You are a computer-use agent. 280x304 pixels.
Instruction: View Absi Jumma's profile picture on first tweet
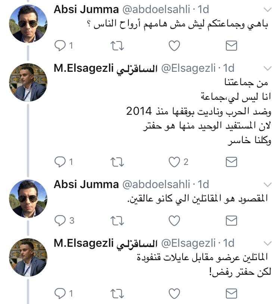(28, 23)
